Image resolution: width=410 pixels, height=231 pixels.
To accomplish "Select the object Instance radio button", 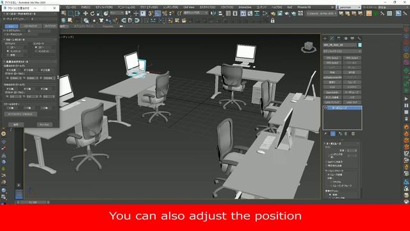I will (x=8, y=51).
